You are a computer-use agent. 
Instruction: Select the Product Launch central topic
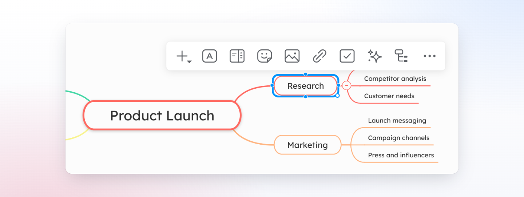(x=162, y=116)
